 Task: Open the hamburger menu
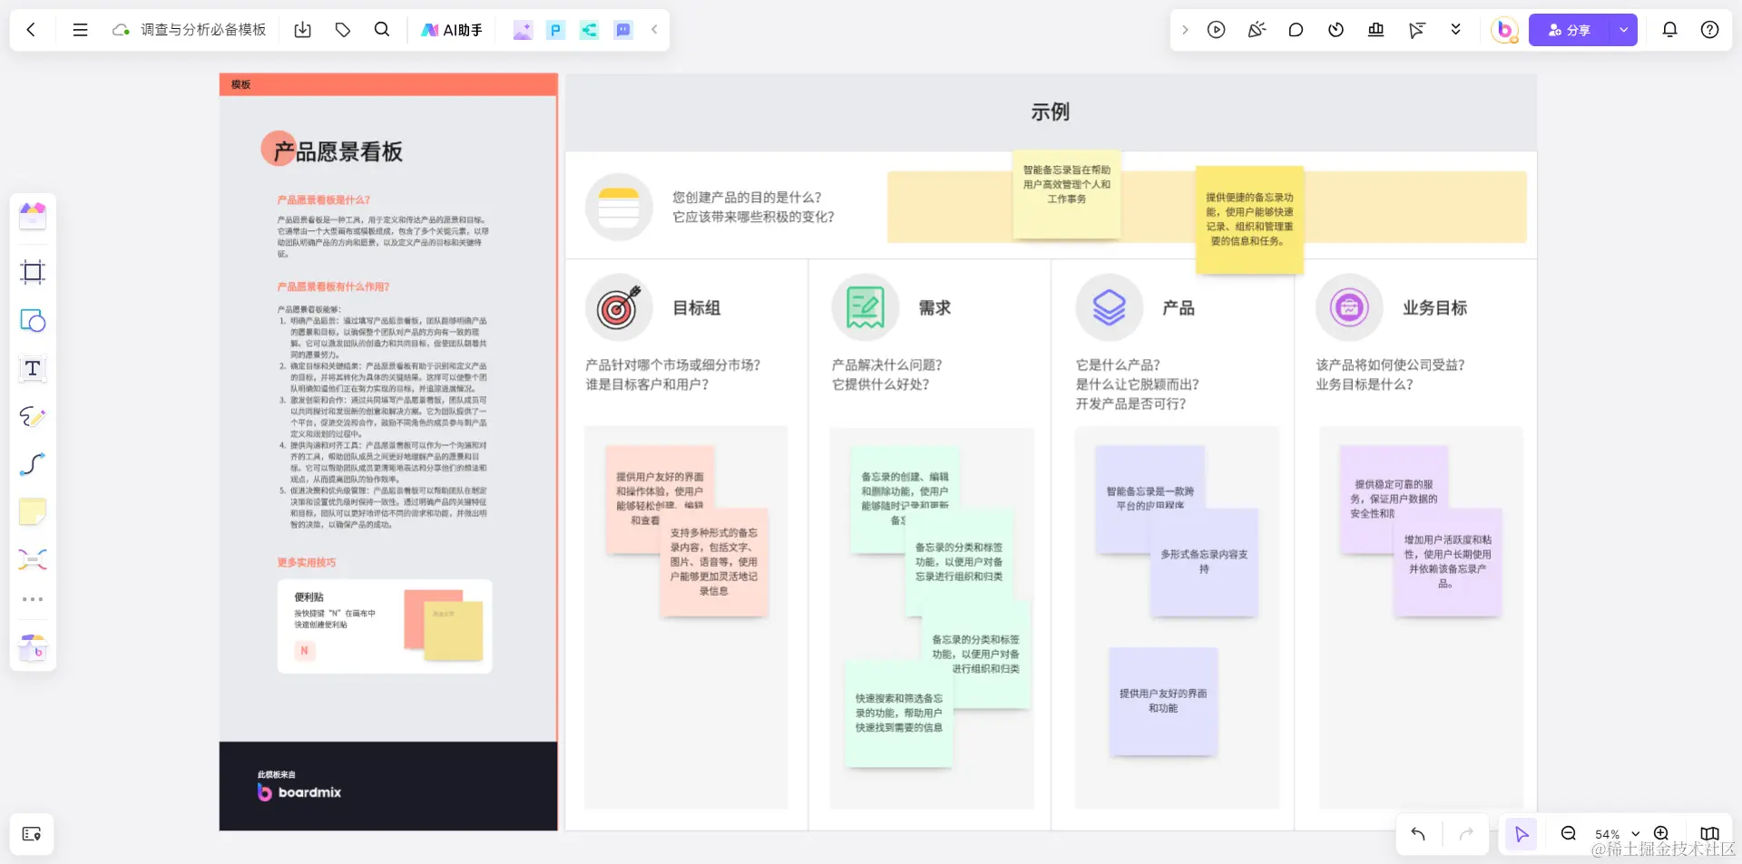click(80, 29)
